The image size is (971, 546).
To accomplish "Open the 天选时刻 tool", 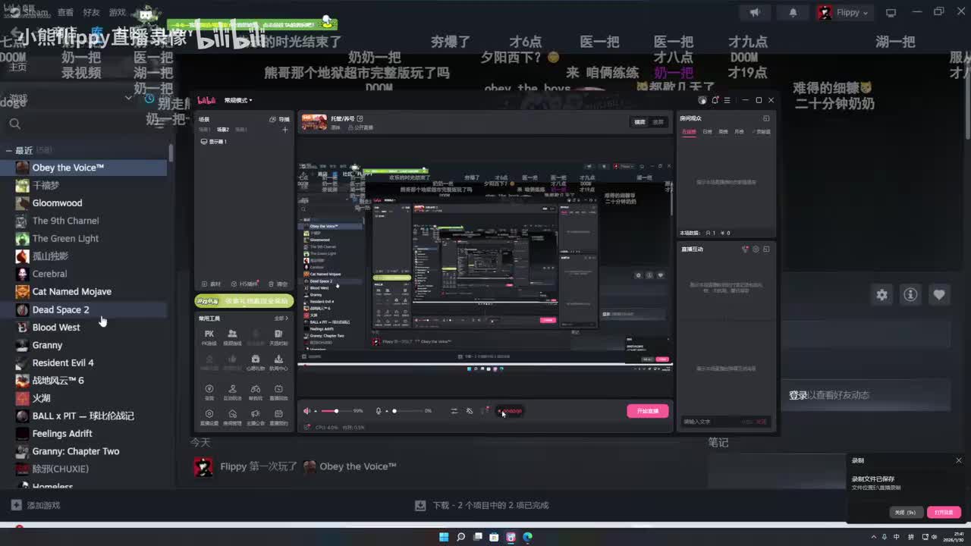I will click(278, 337).
